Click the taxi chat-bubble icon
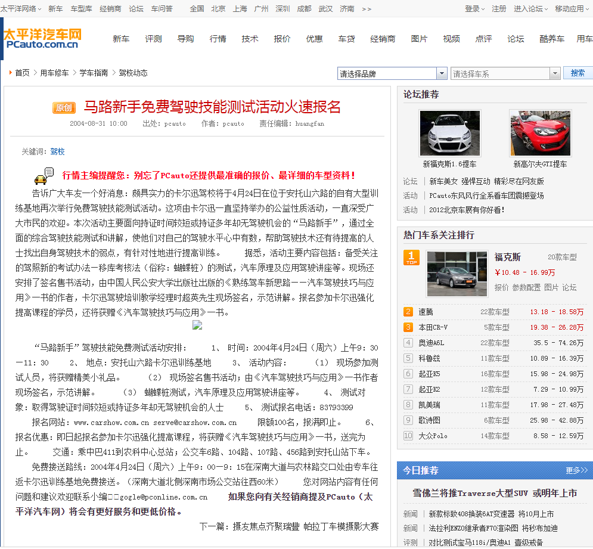 [x=44, y=176]
